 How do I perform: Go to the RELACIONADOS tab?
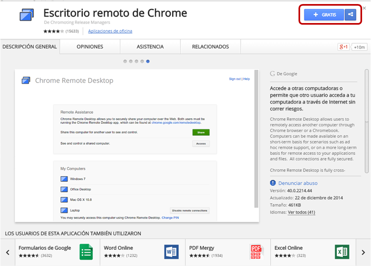tap(211, 47)
